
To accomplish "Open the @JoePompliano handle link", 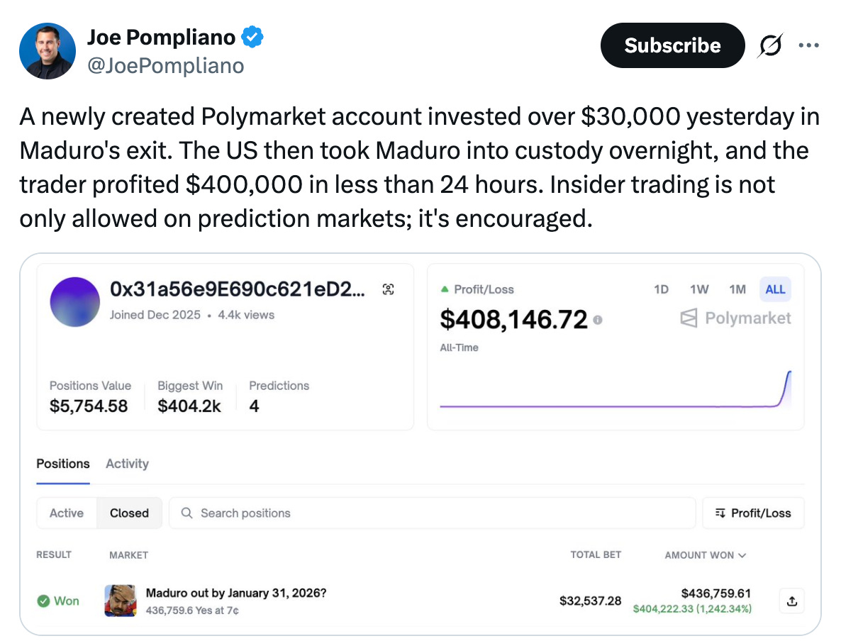I will pyautogui.click(x=165, y=66).
